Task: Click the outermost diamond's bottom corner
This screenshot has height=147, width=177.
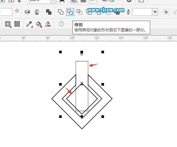Action: (x=82, y=129)
